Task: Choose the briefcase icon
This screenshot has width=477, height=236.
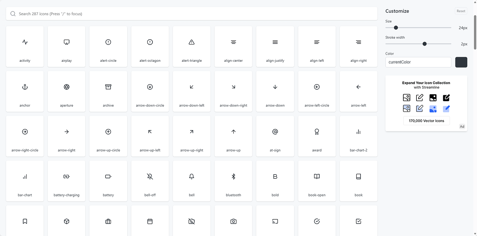Action: [x=108, y=221]
